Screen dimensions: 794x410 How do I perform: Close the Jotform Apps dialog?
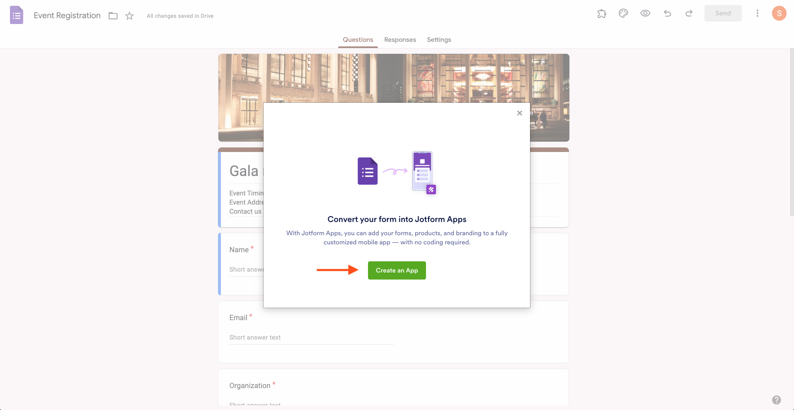click(x=520, y=113)
